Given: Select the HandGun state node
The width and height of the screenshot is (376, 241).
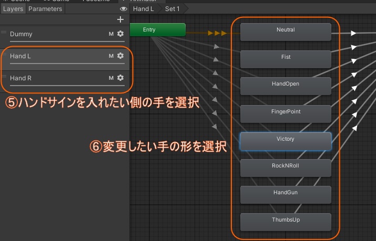Looking at the screenshot, I should (x=286, y=195).
